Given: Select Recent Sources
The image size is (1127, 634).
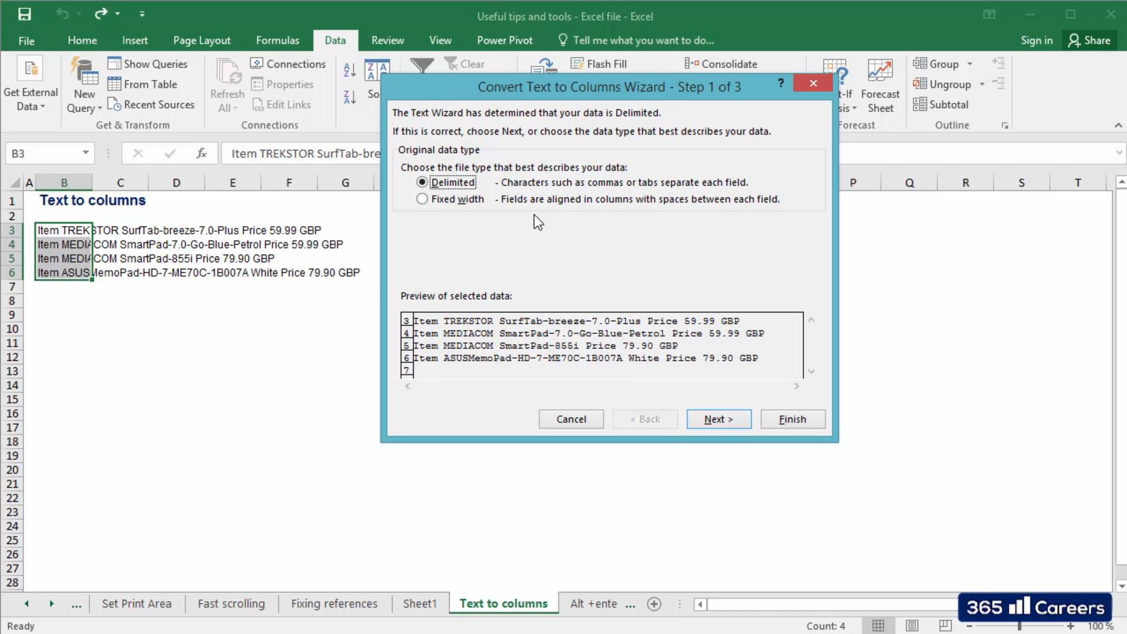Looking at the screenshot, I should point(151,104).
